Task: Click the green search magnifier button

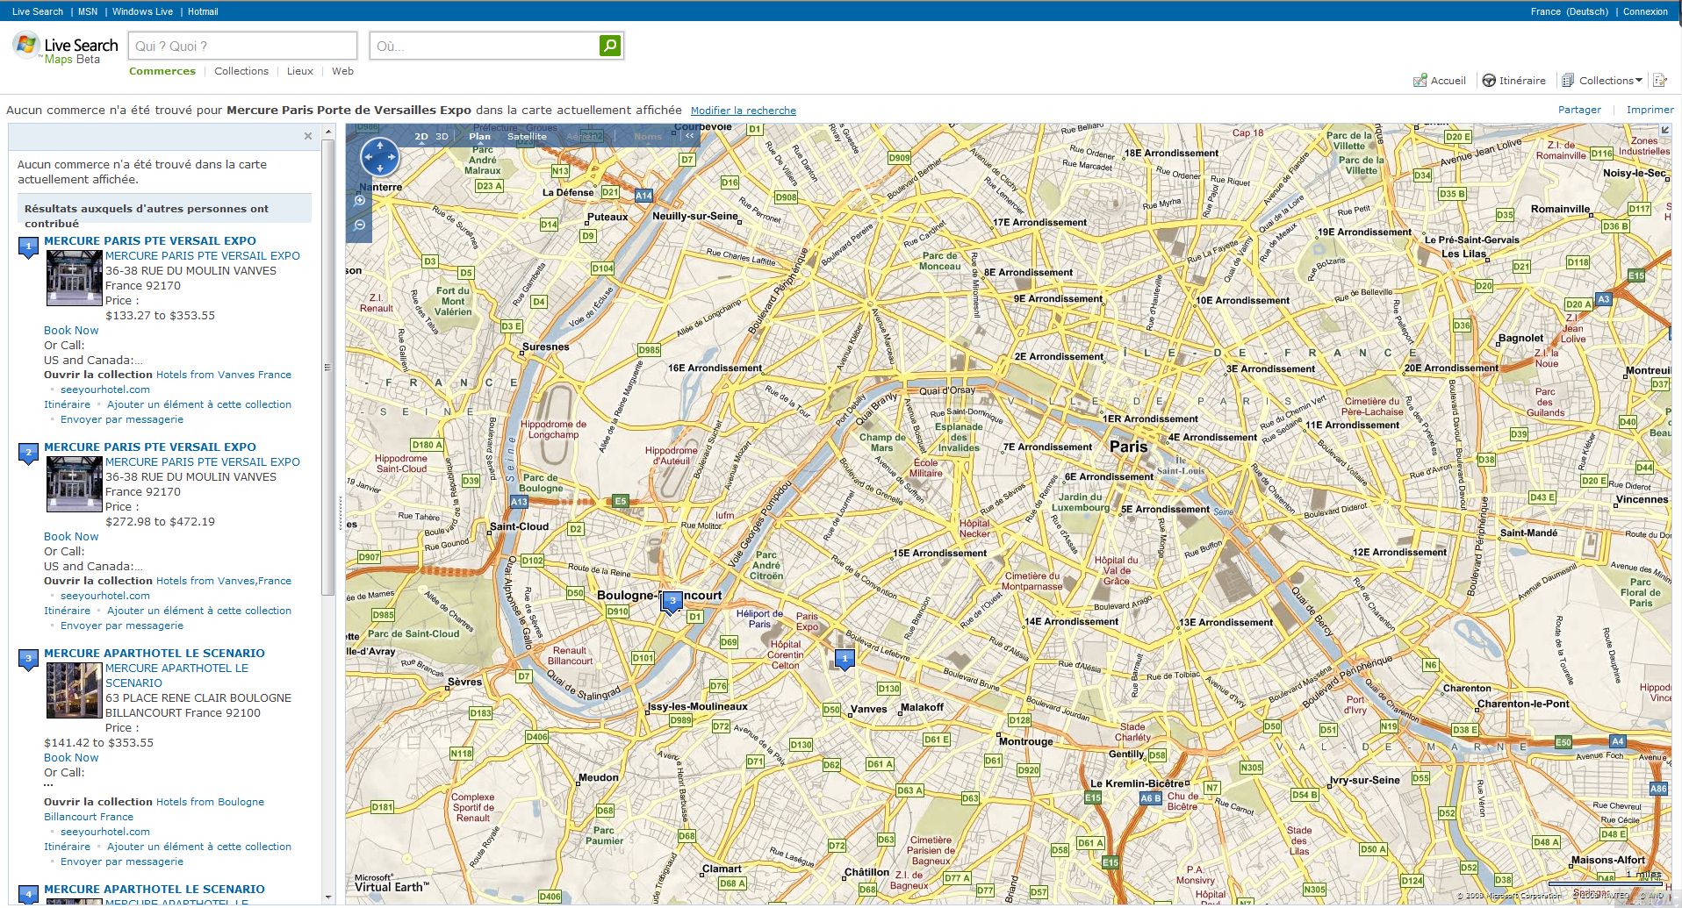Action: 609,46
